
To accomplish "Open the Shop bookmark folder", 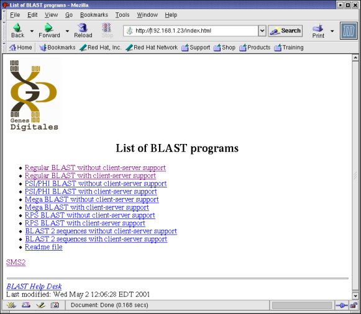I will pyautogui.click(x=224, y=47).
